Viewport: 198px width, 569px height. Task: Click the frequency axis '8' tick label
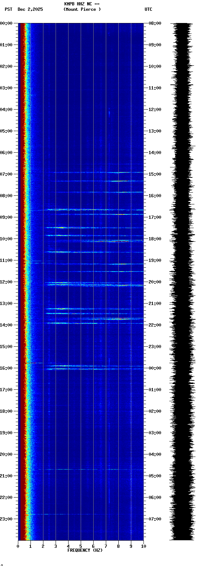click(x=118, y=546)
